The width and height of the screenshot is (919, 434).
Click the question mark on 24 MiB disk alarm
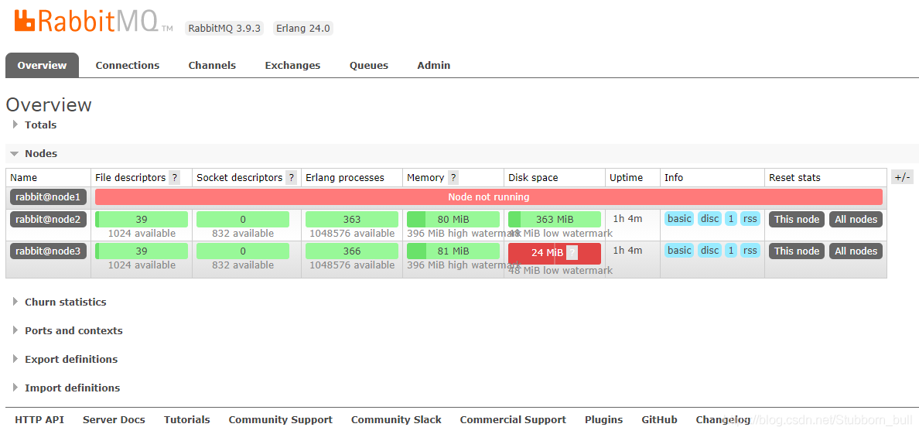[x=572, y=253]
